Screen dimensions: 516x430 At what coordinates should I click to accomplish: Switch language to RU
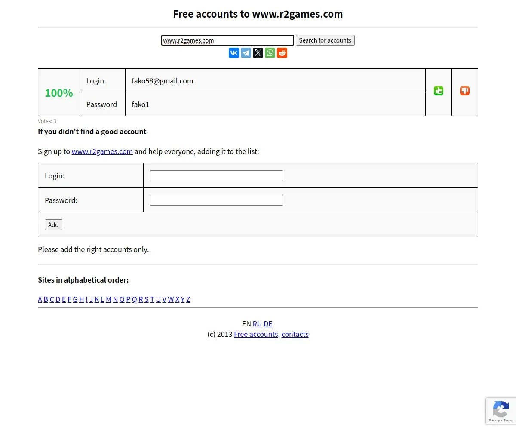(x=257, y=324)
